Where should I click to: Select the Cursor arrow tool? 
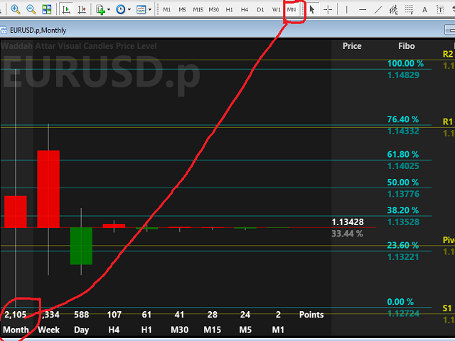(x=312, y=9)
